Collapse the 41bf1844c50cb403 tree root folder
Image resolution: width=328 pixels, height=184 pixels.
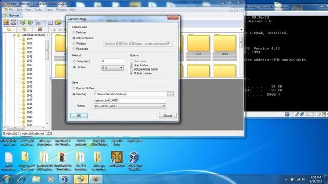15,35
